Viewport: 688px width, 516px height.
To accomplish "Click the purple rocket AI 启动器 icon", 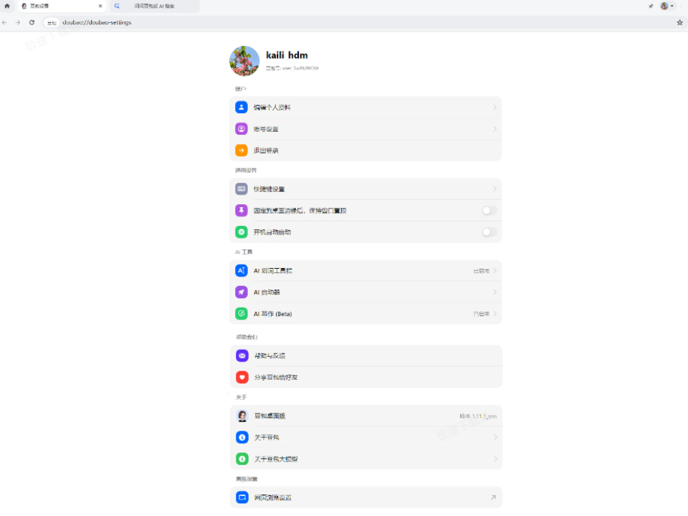I will pyautogui.click(x=242, y=292).
